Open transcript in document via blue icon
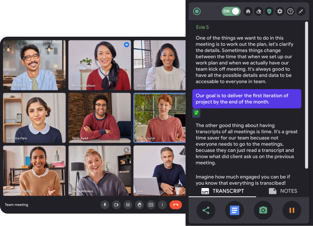This screenshot has height=226, width=313. 234,210
